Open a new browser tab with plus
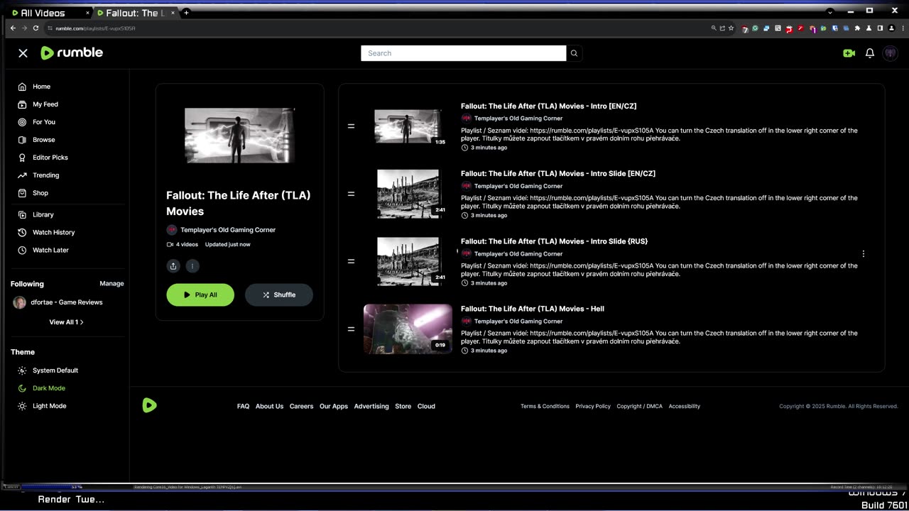The width and height of the screenshot is (909, 511). pyautogui.click(x=186, y=13)
